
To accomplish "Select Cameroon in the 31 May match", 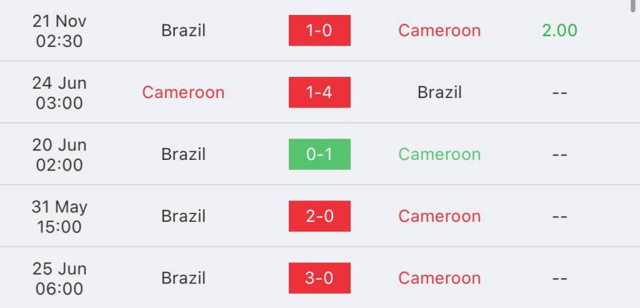I will (x=439, y=216).
